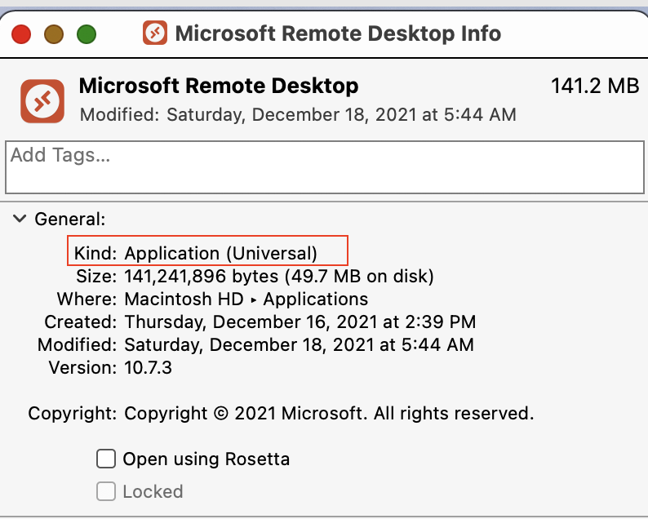The height and width of the screenshot is (519, 648).
Task: Select the large Microsoft Remote Desktop app icon
Action: click(x=42, y=101)
